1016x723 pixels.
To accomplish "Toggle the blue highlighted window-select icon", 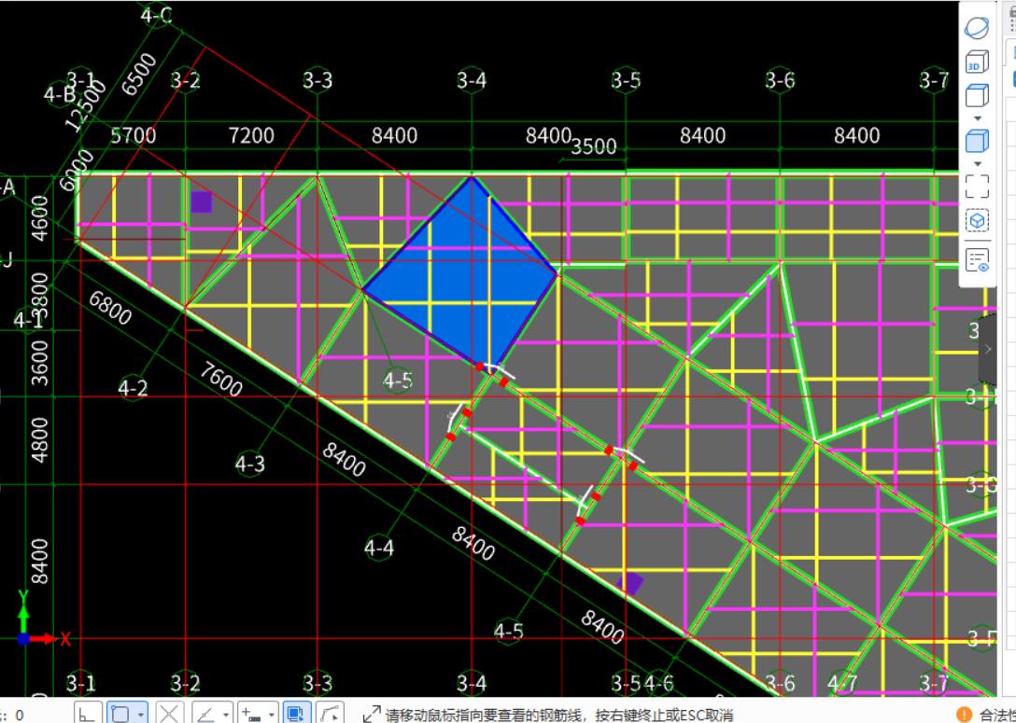I will click(x=296, y=714).
